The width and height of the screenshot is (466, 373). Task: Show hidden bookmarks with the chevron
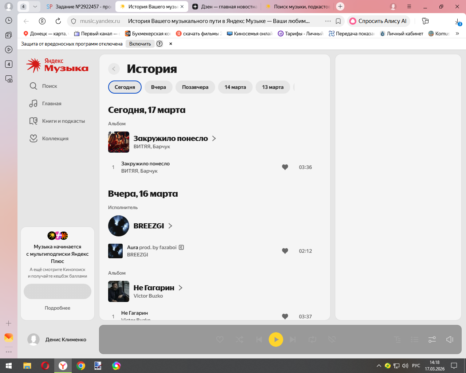click(457, 34)
